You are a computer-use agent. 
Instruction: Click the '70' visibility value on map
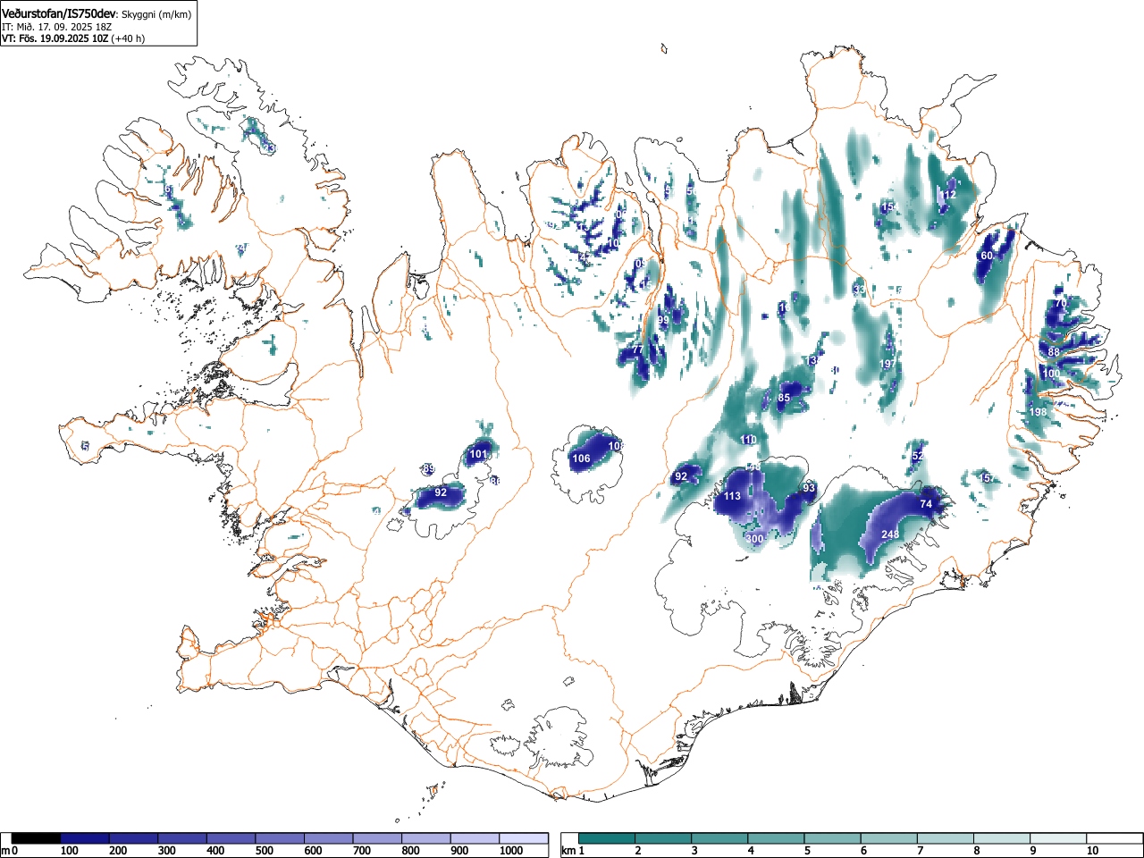pyautogui.click(x=1061, y=303)
